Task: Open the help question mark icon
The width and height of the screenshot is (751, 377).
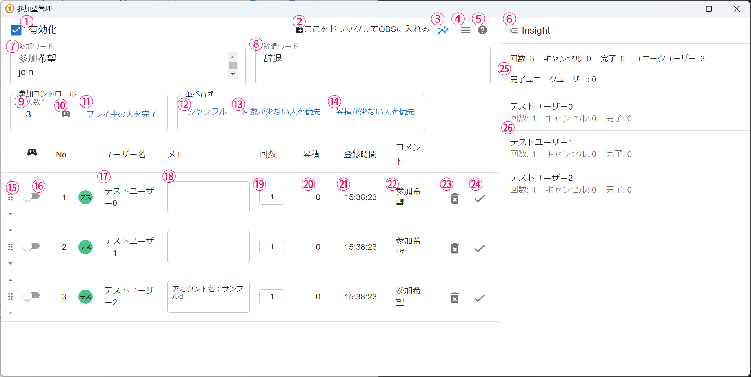Action: click(482, 30)
